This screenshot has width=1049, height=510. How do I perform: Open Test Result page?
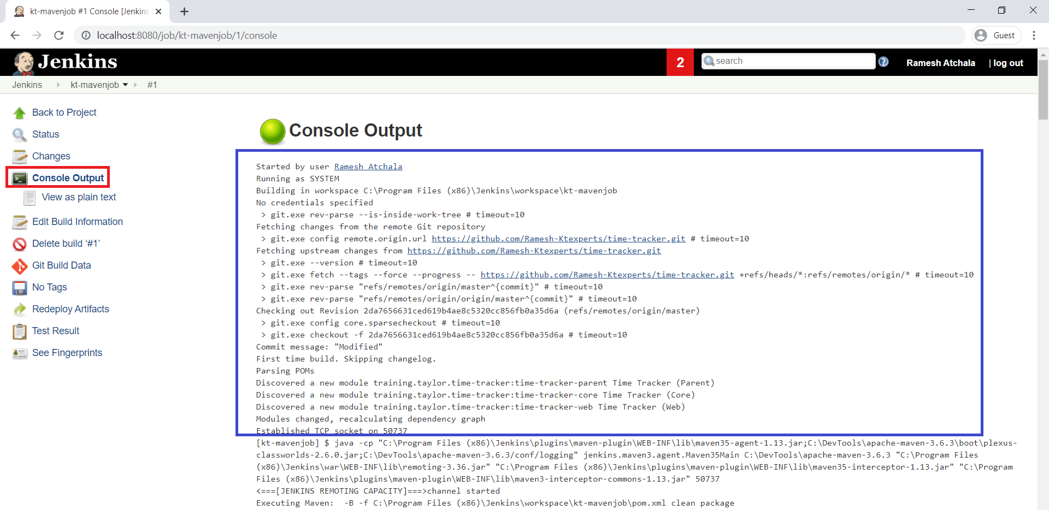point(56,331)
